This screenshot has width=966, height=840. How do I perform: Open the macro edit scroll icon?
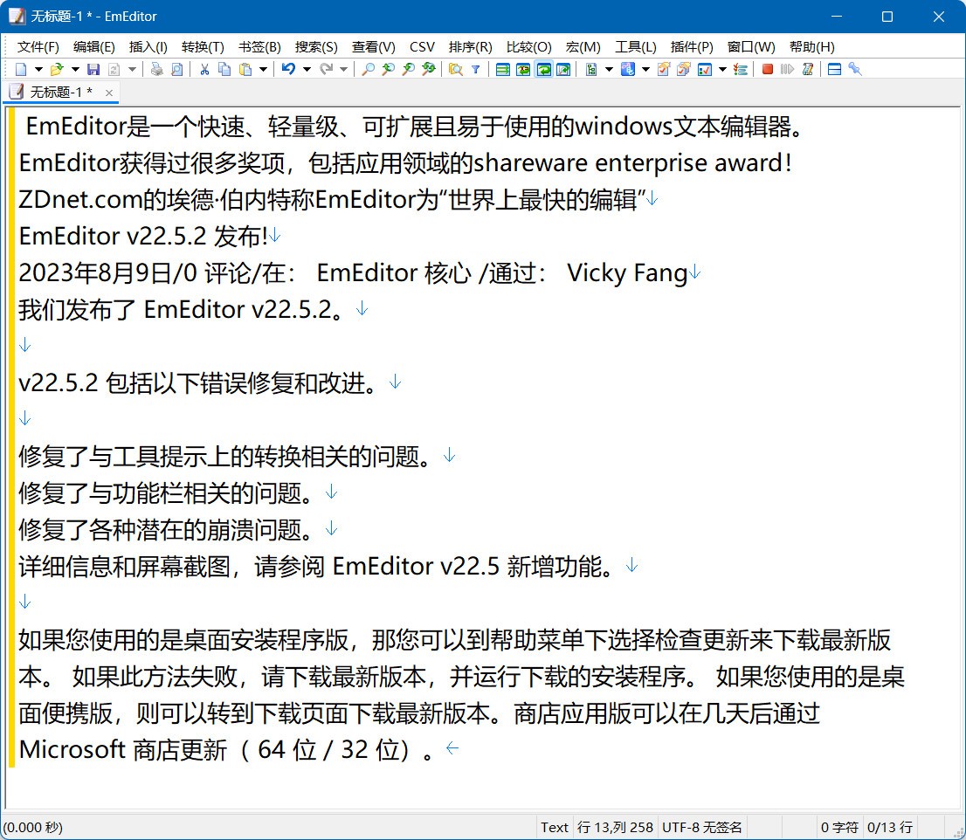click(808, 69)
